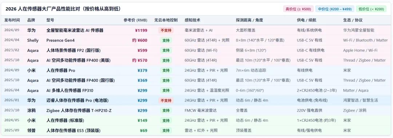Click the 品牌 column header
Screen dimensions: 393x138
[x=31, y=20]
